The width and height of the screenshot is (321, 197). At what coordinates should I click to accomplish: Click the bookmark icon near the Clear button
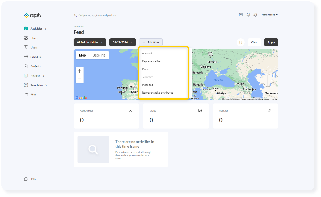(240, 42)
